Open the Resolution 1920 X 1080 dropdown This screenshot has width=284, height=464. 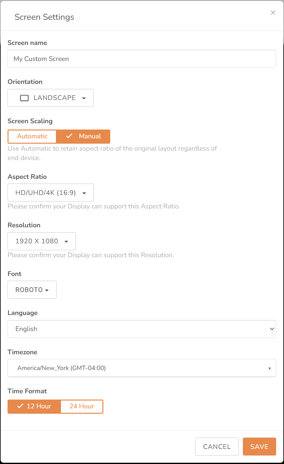coord(42,241)
